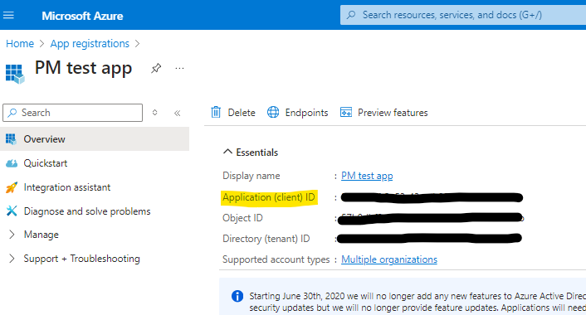Screen dimensions: 586x315
Task: Click the PM test app page title
Action: [83, 68]
